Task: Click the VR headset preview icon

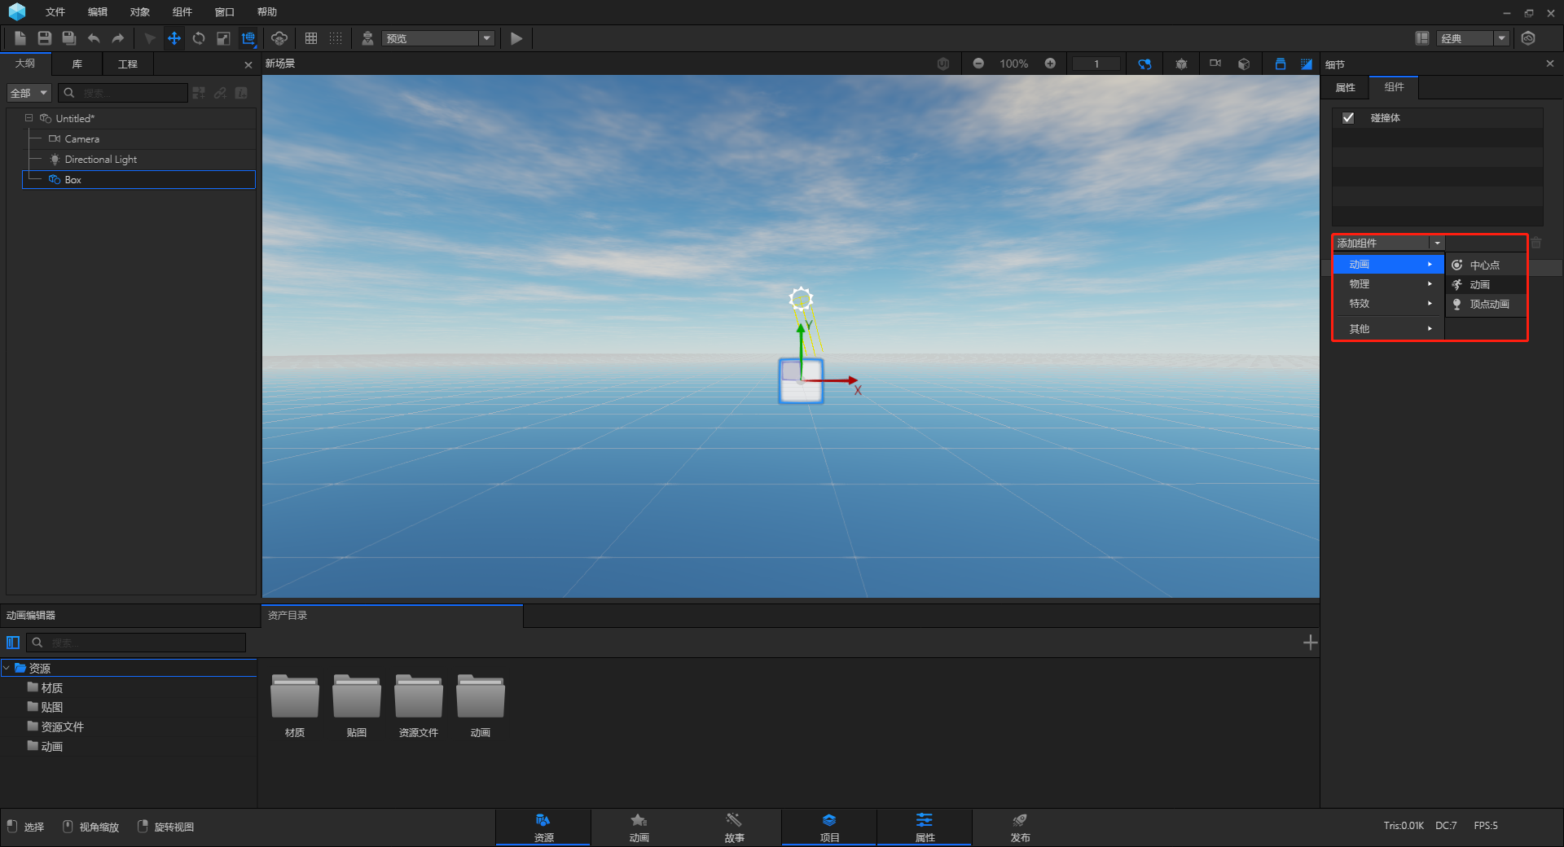Action: tap(367, 38)
